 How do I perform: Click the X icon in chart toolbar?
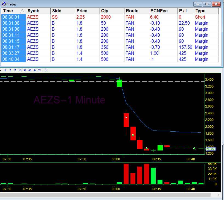click(x=46, y=70)
